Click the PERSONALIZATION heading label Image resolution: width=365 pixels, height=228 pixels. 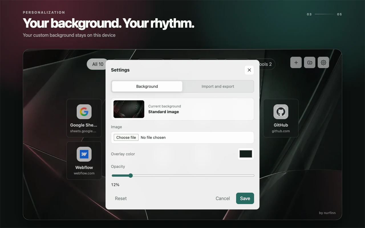coord(44,13)
